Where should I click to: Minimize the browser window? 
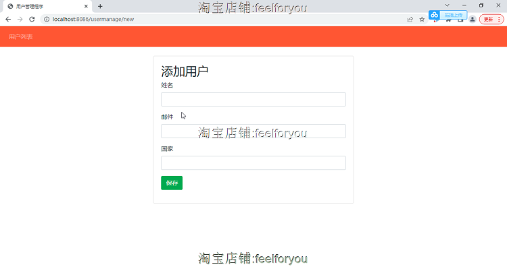coord(464,5)
